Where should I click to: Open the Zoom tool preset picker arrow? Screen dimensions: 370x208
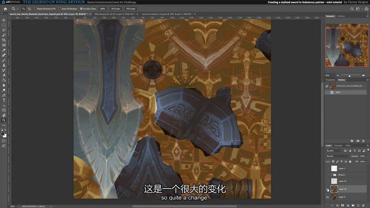click(17, 9)
